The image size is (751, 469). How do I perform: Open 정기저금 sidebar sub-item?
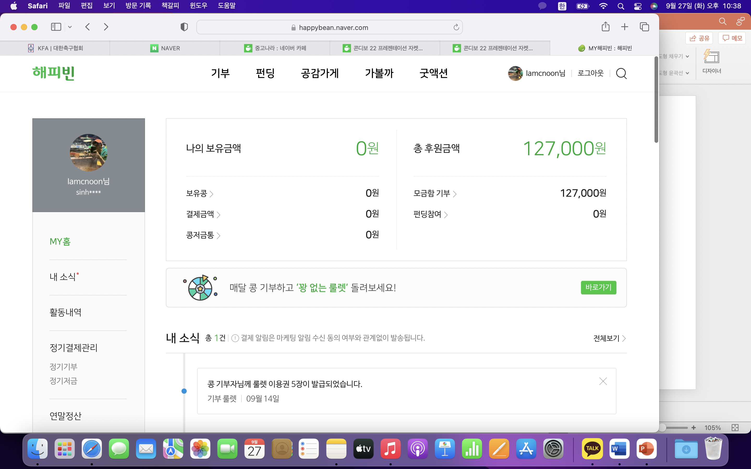click(x=63, y=381)
